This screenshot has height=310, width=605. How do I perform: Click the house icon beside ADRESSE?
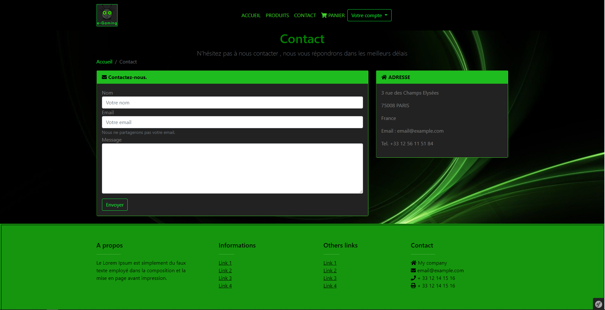pos(384,77)
